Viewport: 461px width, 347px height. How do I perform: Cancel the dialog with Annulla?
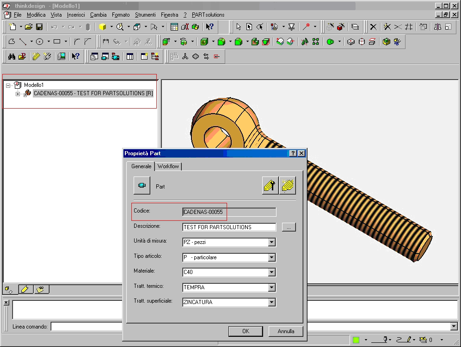[x=286, y=331]
